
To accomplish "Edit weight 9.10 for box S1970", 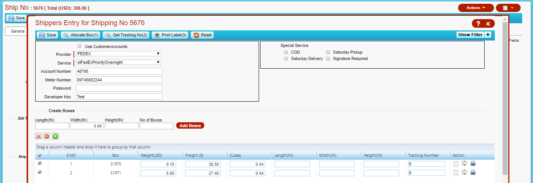I will 158,164.
